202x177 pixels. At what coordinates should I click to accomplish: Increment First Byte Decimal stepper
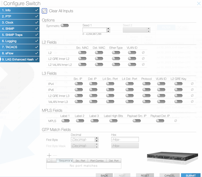point(97,138)
